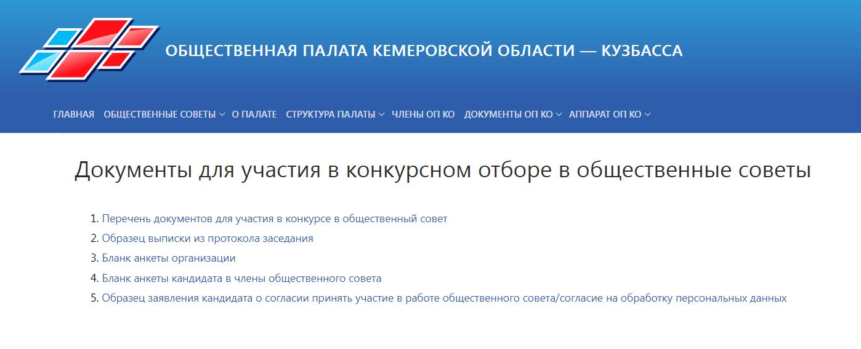Screen dimensions: 861x349
Task: Open link Бланк анкеты кандидата в члены совета
Action: pos(242,278)
